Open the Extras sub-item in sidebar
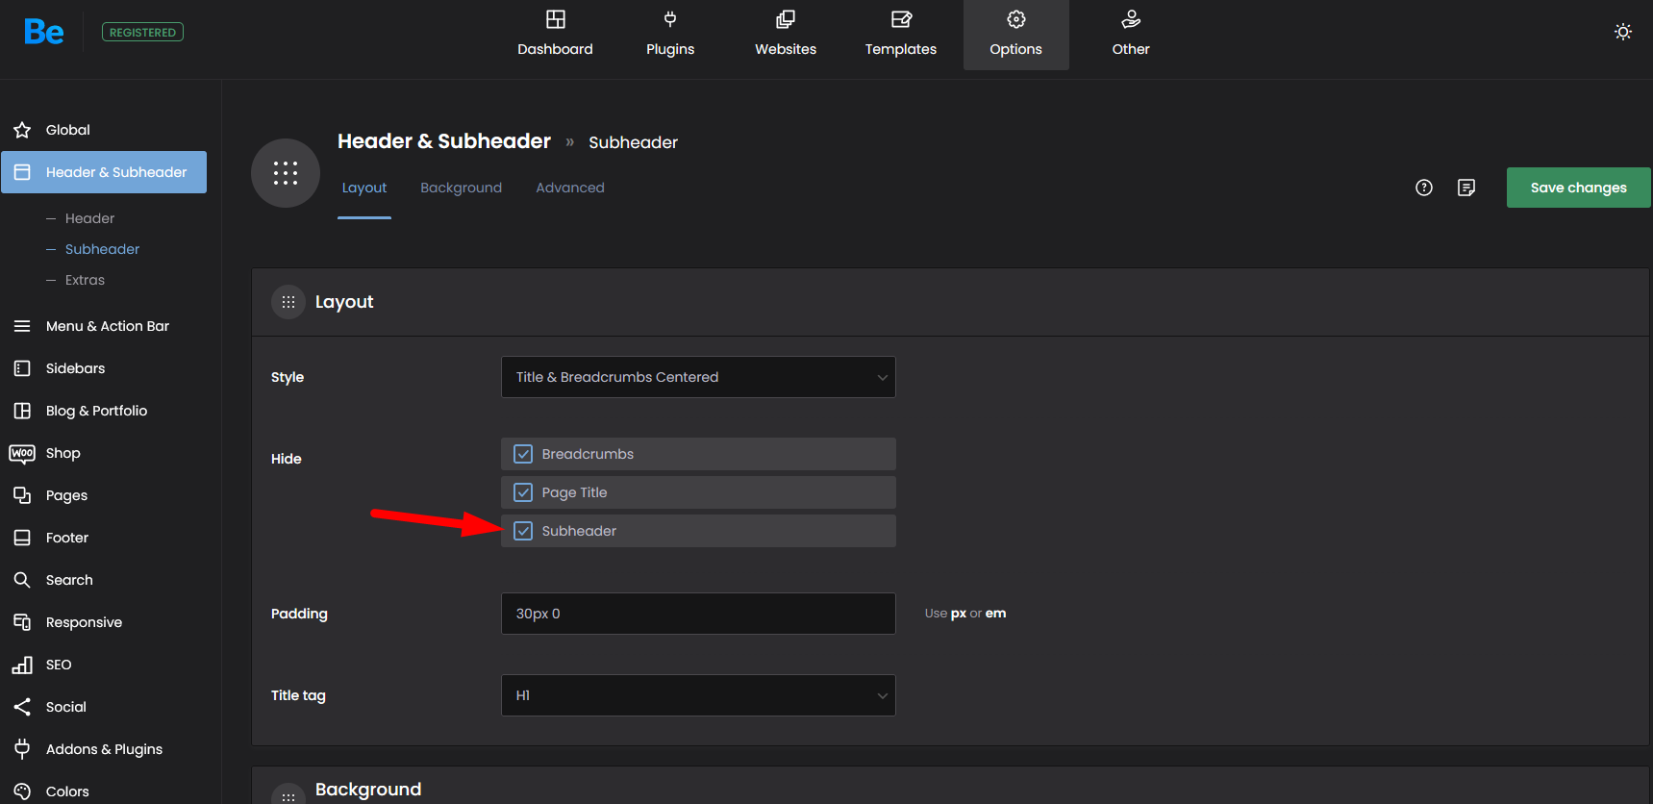 [85, 280]
